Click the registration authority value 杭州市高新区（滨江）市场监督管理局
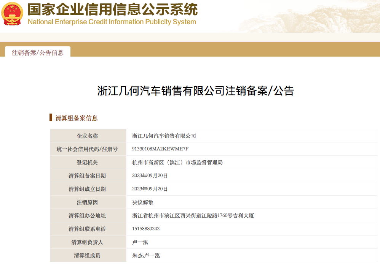The image size is (380, 264). 177,162
